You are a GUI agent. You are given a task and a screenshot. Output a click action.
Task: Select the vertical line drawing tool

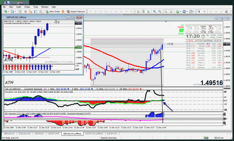click(x=211, y=12)
